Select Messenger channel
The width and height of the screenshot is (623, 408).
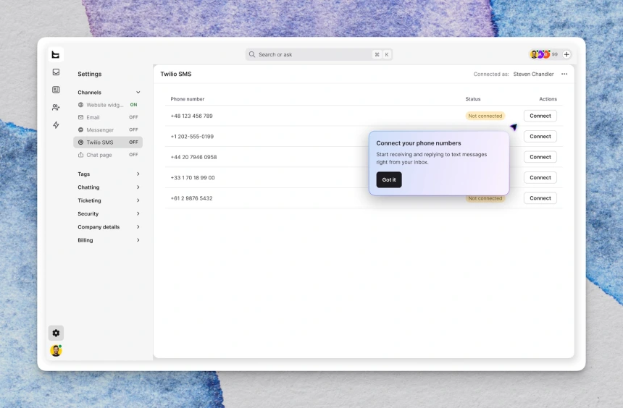click(x=108, y=129)
